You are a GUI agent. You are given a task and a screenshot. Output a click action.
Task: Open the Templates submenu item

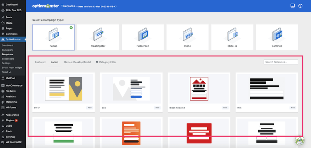[7, 54]
